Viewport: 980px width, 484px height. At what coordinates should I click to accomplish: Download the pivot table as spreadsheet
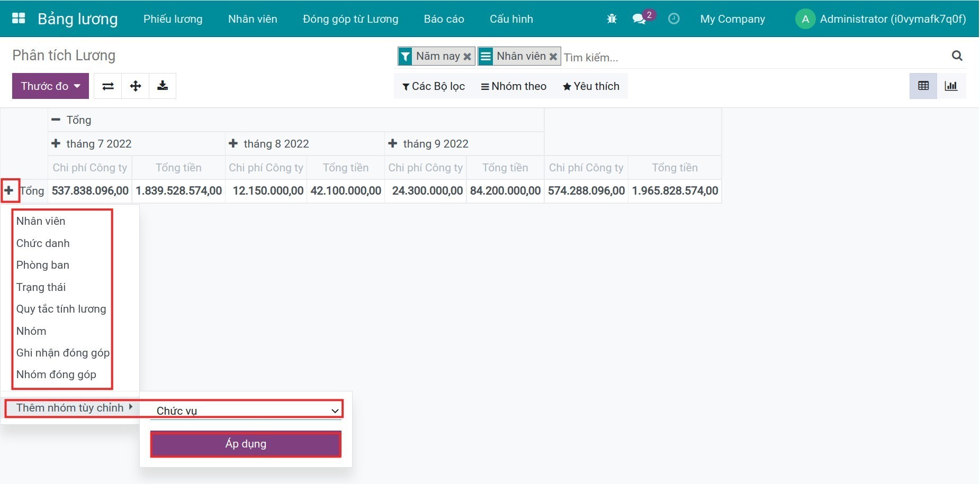pyautogui.click(x=163, y=86)
